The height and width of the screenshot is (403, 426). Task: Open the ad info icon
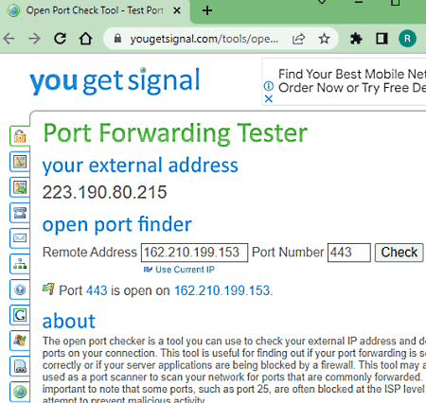pos(269,86)
